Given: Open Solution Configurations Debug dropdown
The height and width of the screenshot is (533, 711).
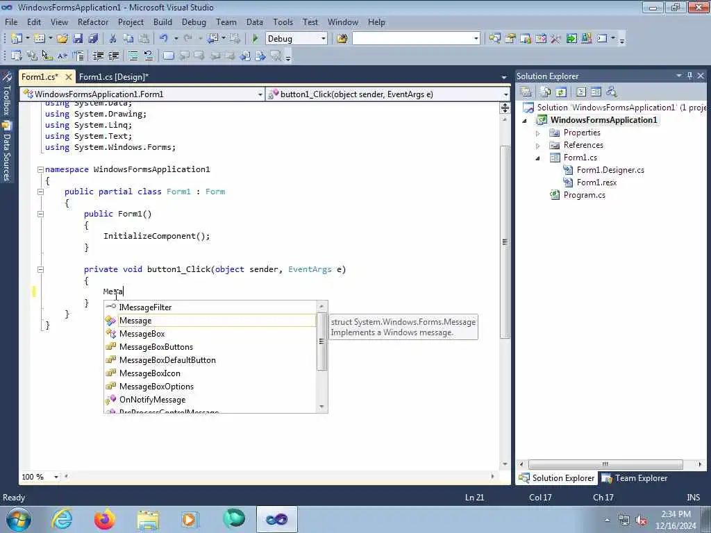Looking at the screenshot, I should coord(324,39).
